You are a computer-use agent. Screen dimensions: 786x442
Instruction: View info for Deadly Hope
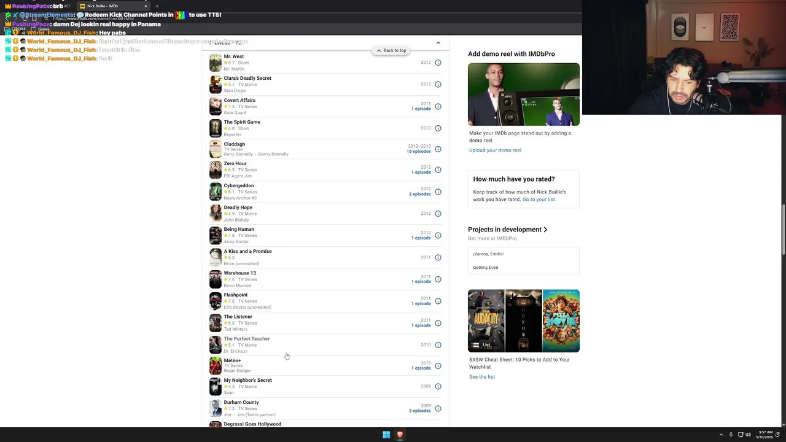(x=438, y=214)
